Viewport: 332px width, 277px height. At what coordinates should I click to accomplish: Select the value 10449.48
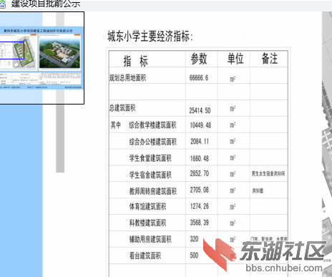click(200, 125)
